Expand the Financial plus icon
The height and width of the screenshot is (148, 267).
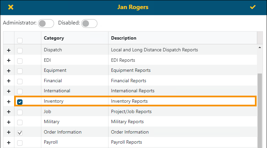click(x=9, y=81)
